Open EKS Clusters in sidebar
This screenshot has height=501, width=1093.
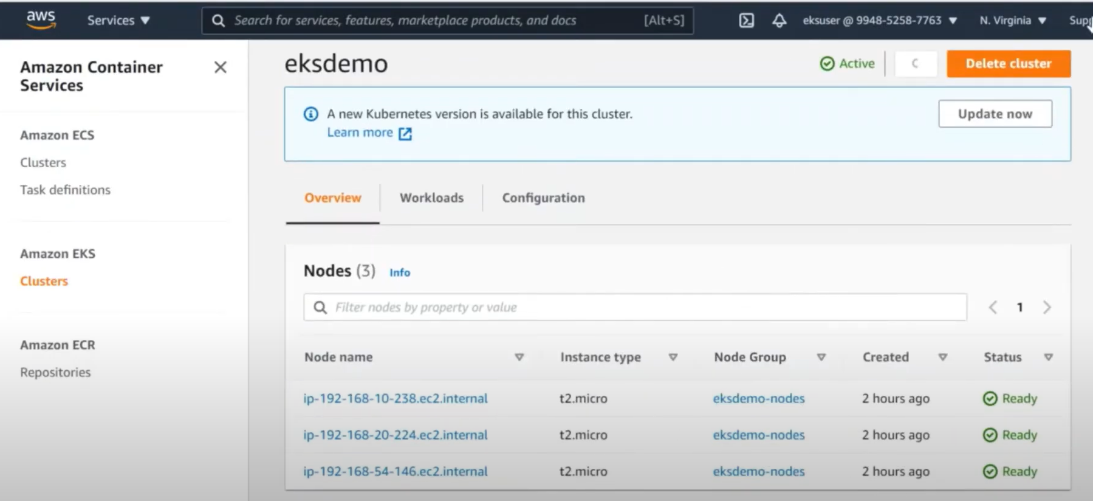click(44, 281)
